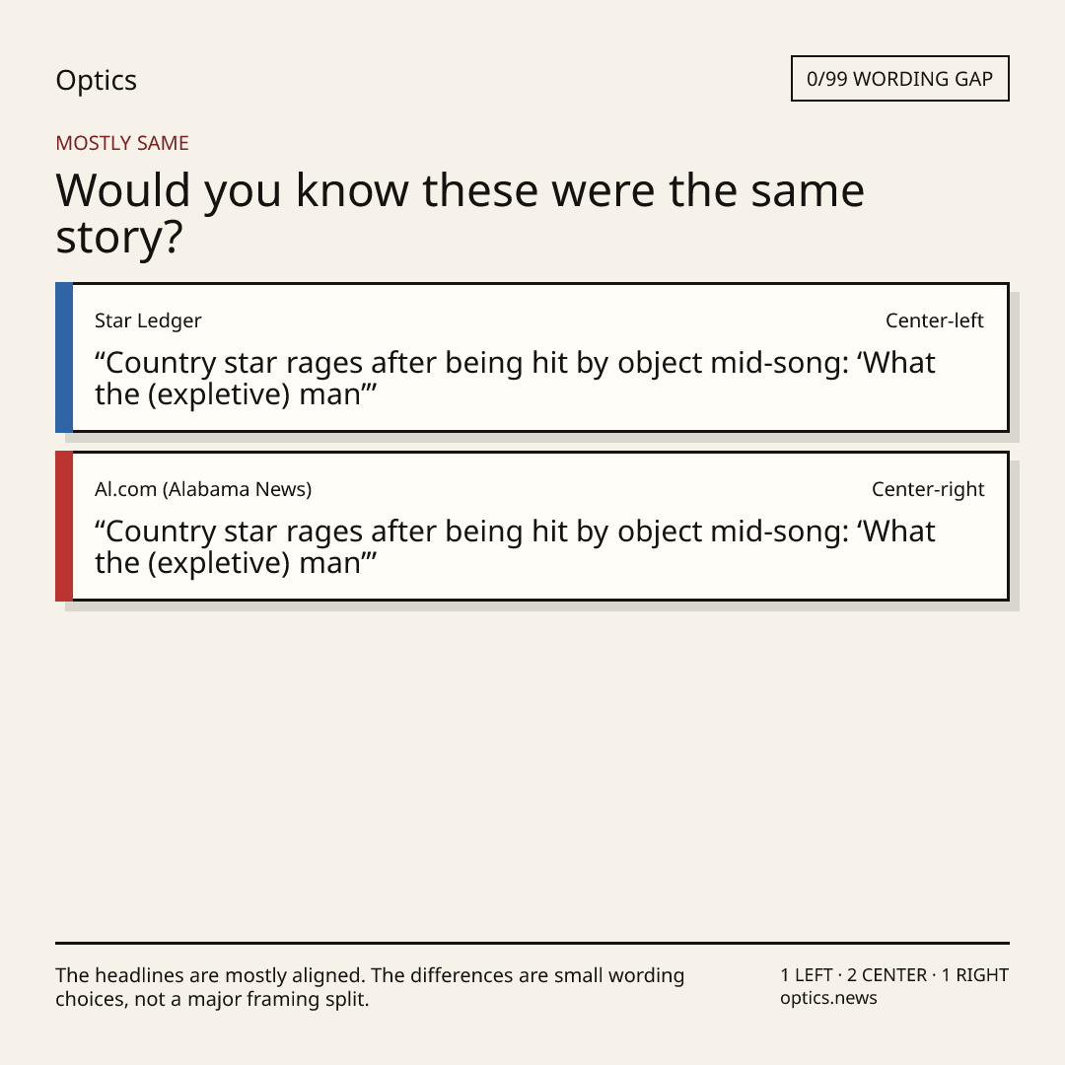The width and height of the screenshot is (1065, 1065).
Task: Open the Star Ledger headline card
Action: [532, 357]
